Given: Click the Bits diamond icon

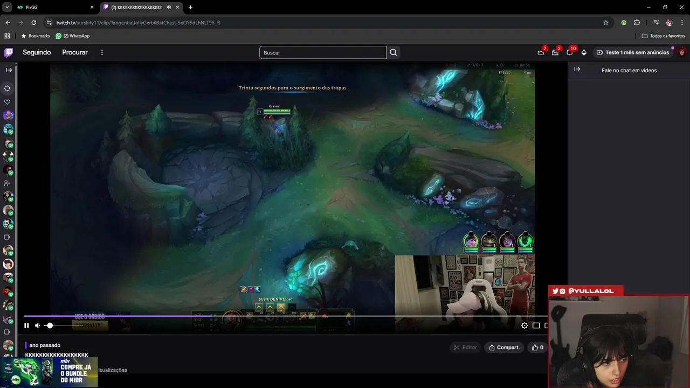Looking at the screenshot, I should pyautogui.click(x=584, y=52).
